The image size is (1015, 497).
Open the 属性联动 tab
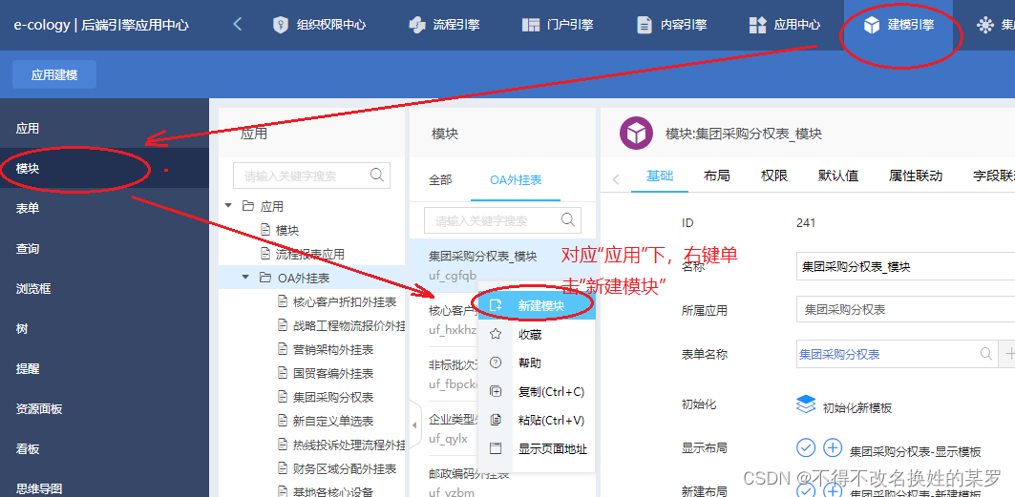pos(916,176)
